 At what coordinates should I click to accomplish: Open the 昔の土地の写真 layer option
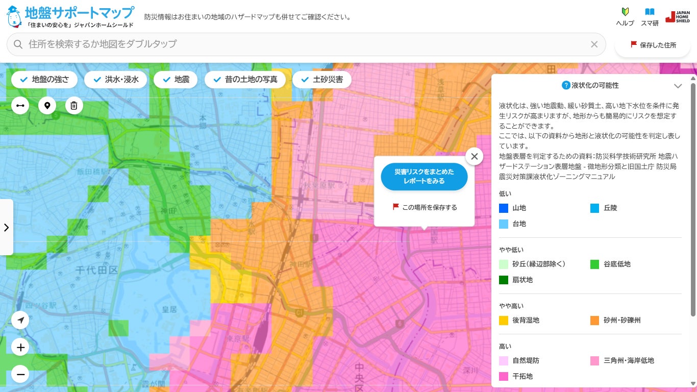point(245,80)
